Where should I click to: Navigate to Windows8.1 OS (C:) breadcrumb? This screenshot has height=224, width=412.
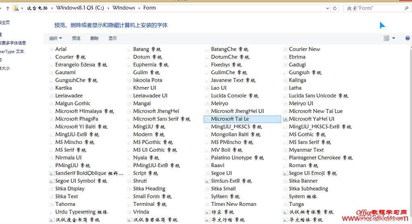click(80, 8)
